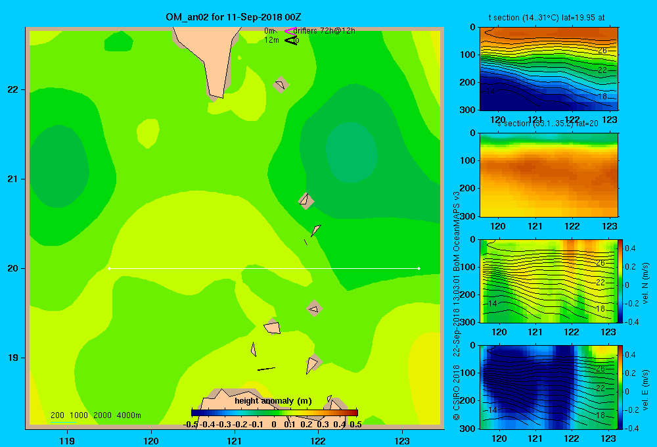
Task: Click the '0m' depth legend label
Action: (269, 31)
